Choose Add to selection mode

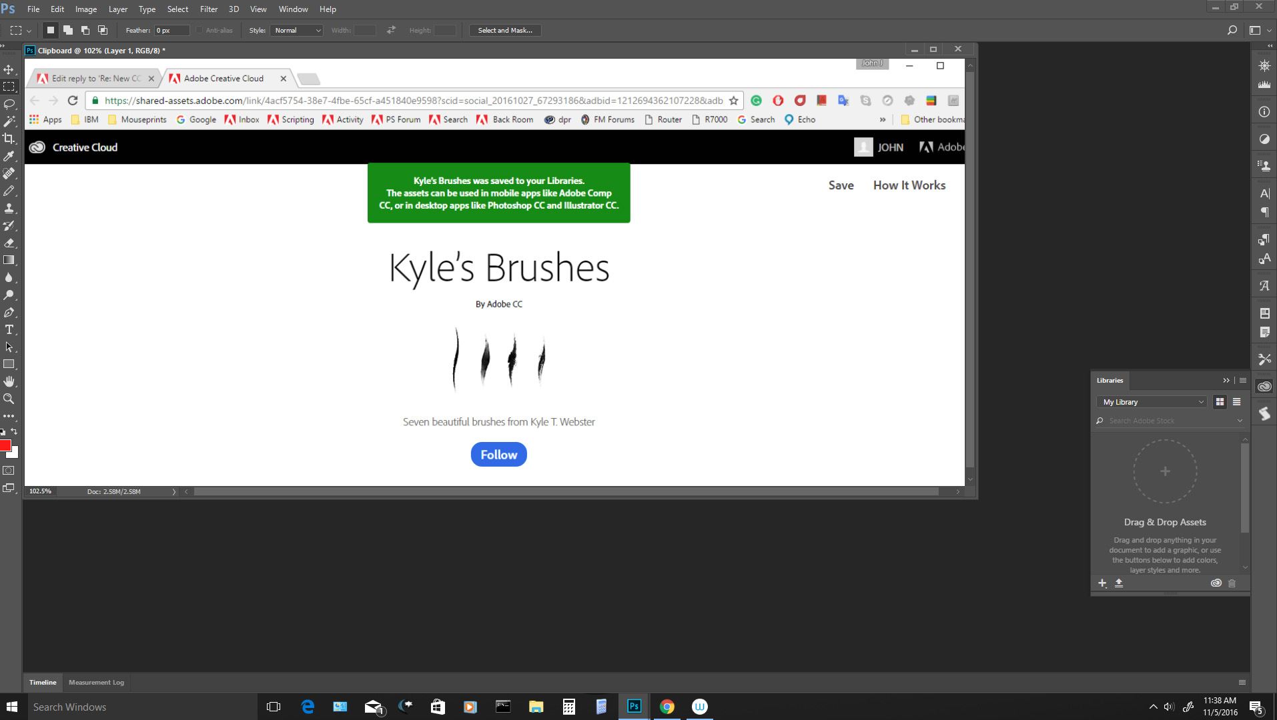[x=68, y=30]
